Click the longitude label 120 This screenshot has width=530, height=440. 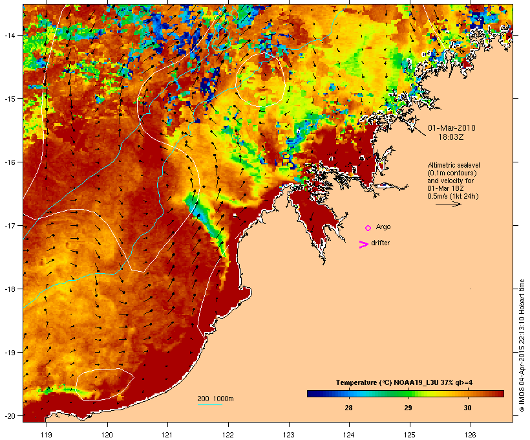tap(107, 435)
